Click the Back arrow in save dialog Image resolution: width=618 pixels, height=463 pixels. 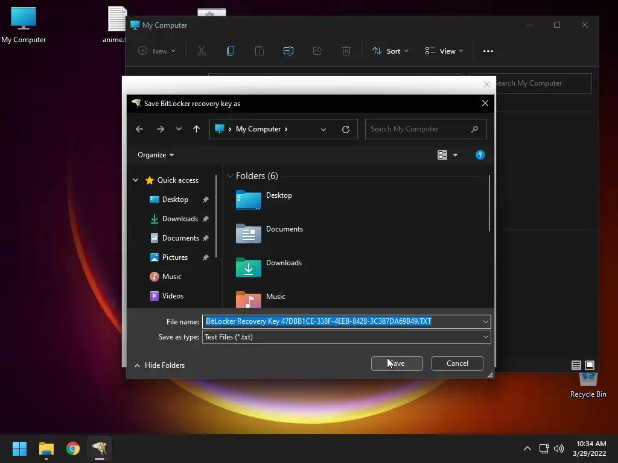[x=139, y=129]
